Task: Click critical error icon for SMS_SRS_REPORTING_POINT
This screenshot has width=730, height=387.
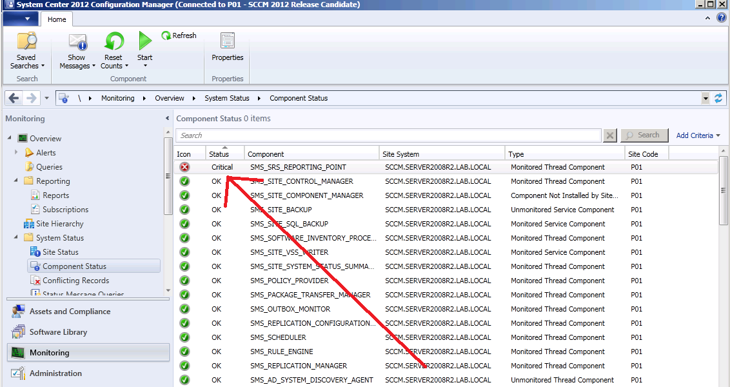Action: [185, 167]
